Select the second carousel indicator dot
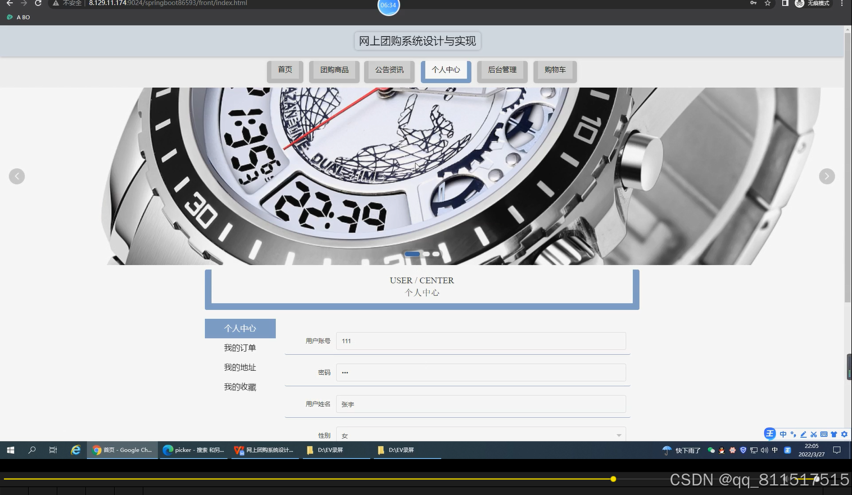Screen dimensions: 852x495 click(x=426, y=254)
